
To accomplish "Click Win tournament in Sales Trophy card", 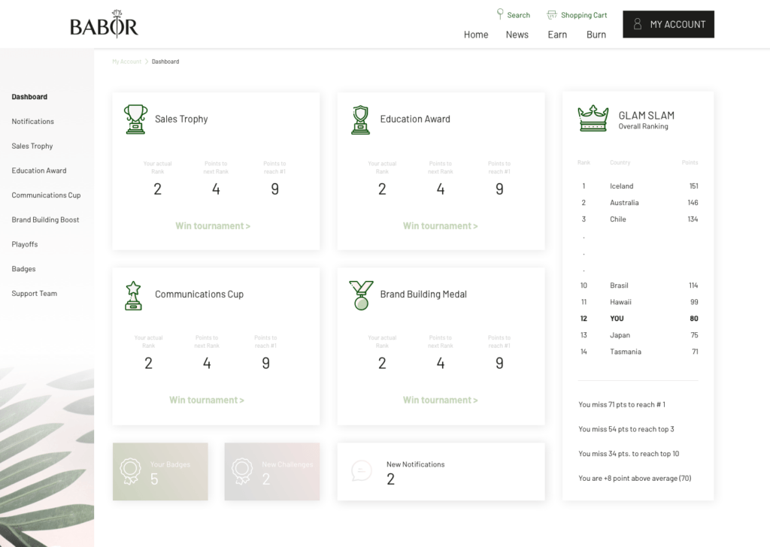I will click(x=213, y=226).
